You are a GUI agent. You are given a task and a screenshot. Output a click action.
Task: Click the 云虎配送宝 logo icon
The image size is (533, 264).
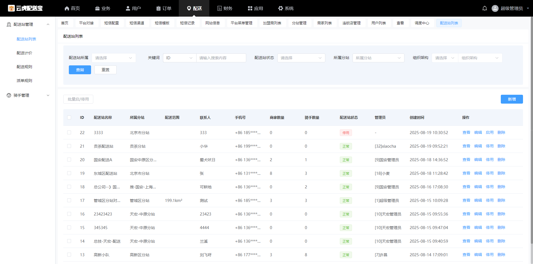pos(11,8)
